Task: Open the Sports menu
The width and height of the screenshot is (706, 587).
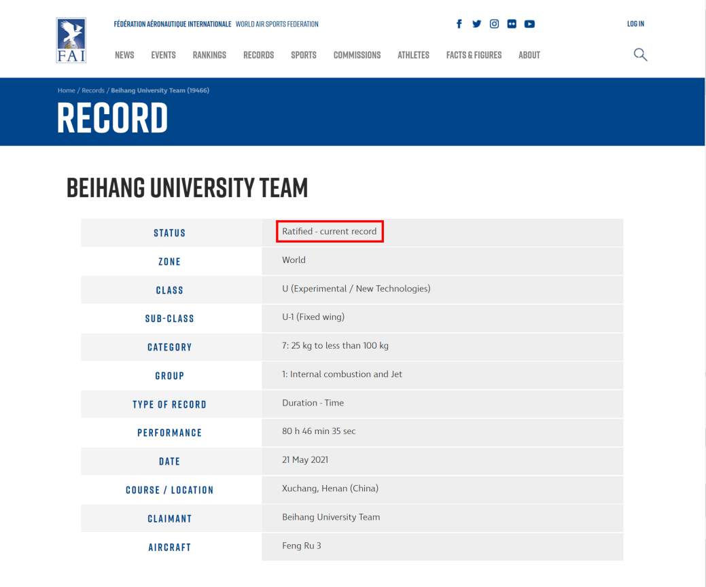Action: (x=304, y=55)
